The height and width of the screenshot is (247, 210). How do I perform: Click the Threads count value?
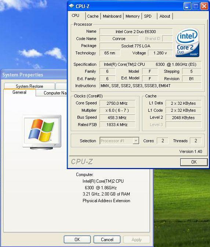(x=196, y=141)
